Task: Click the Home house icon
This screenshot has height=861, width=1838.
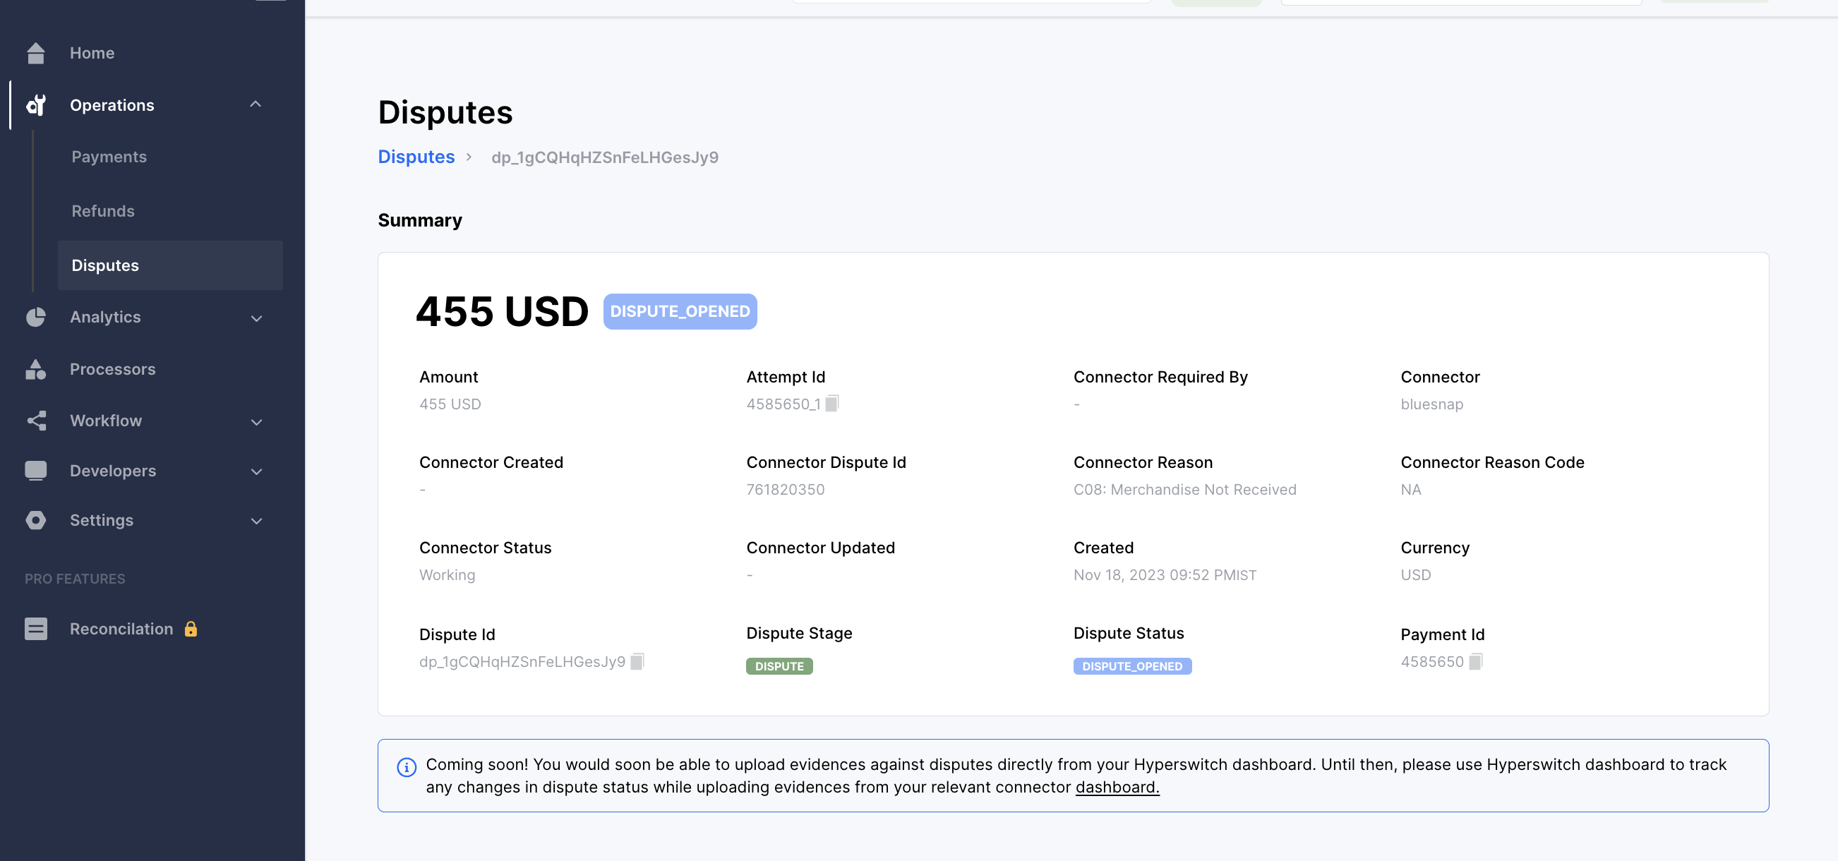Action: [x=36, y=53]
